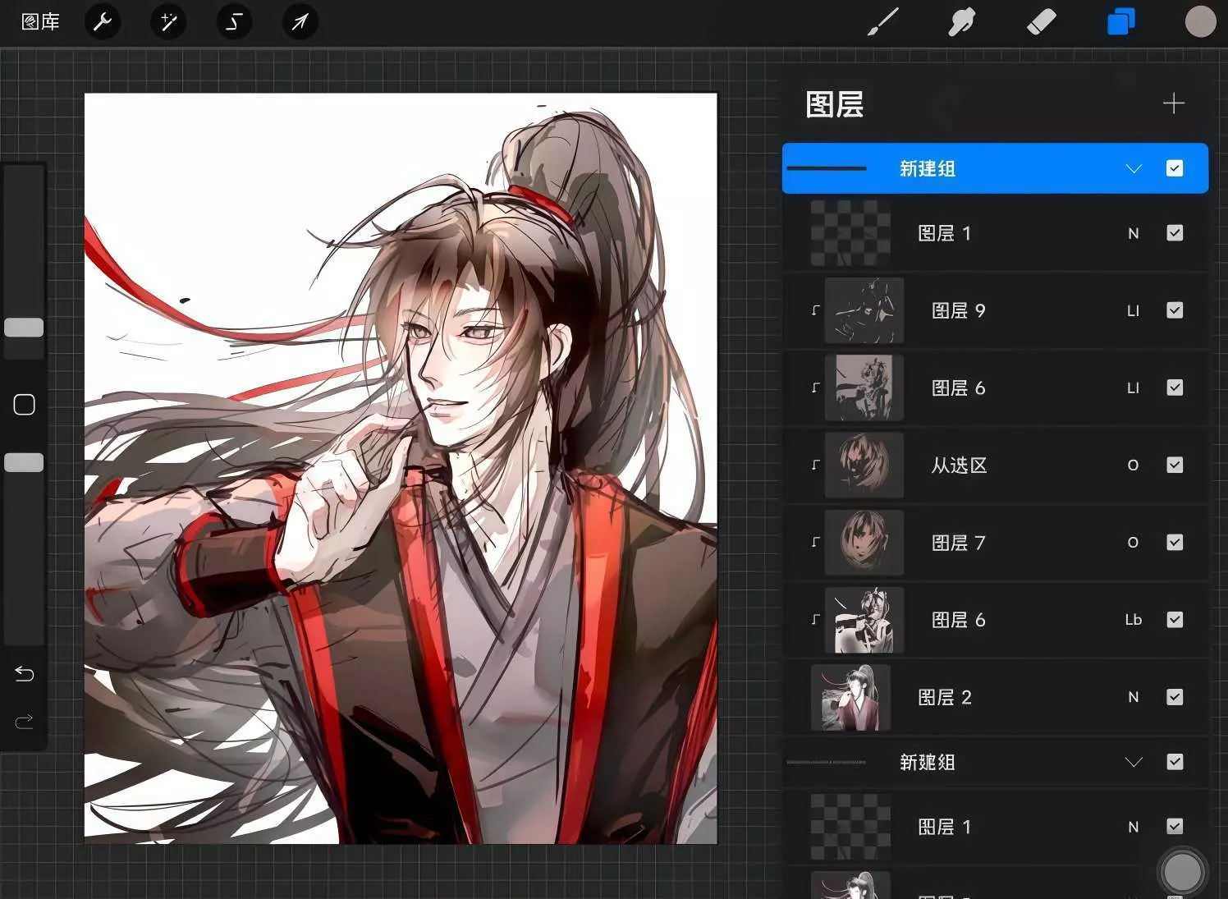This screenshot has height=899, width=1228.
Task: Activate the Selection tool
Action: pos(234,22)
